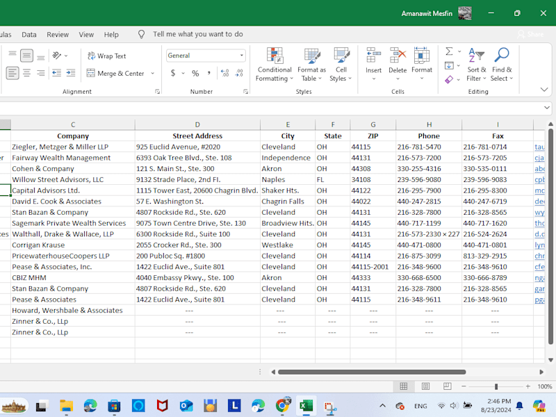This screenshot has height=417, width=556.
Task: Click Tell me what you want to do
Action: [x=198, y=34]
